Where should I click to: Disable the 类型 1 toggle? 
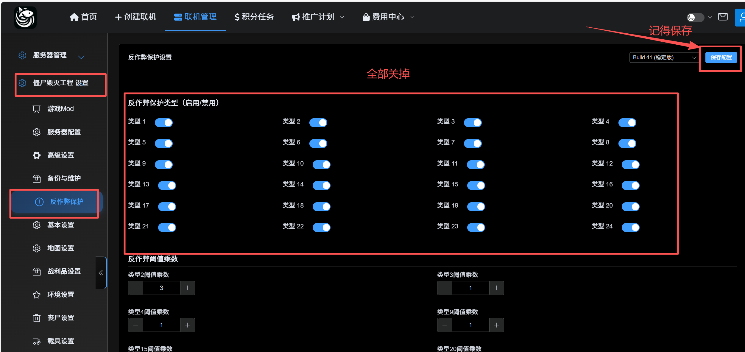[x=164, y=123]
